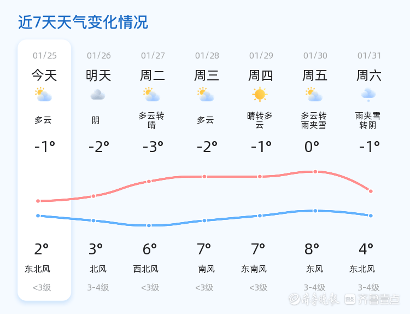Select the 明天 day tab
Viewport: 410px width, 314px height.
[x=98, y=75]
